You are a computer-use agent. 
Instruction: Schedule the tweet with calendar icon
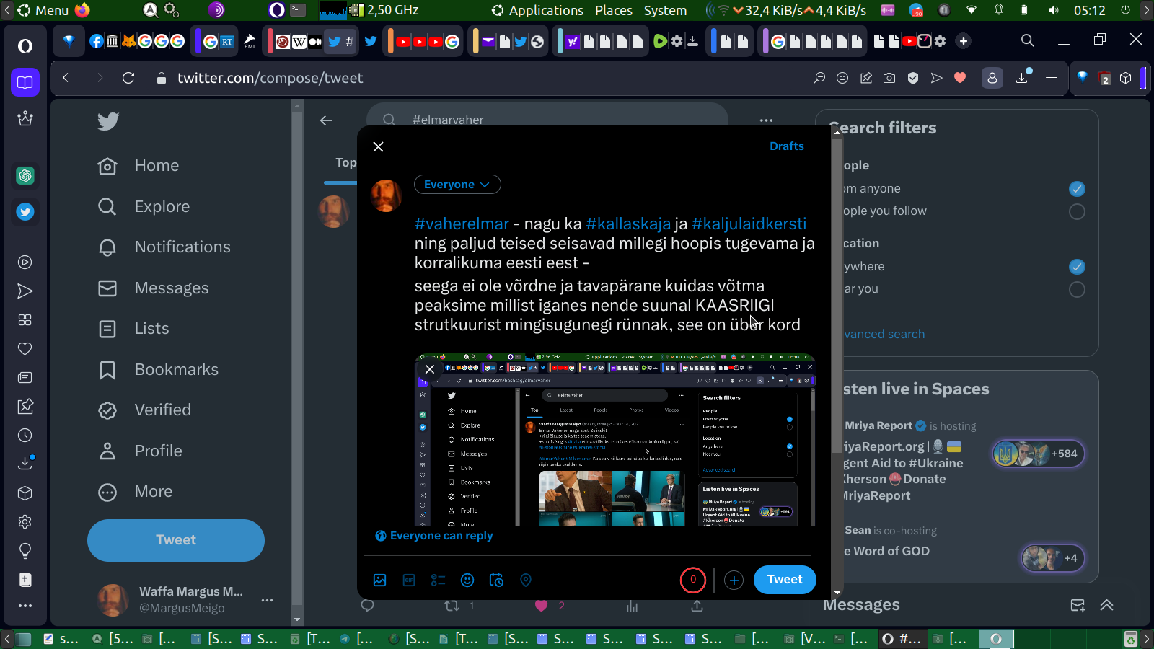pyautogui.click(x=496, y=580)
